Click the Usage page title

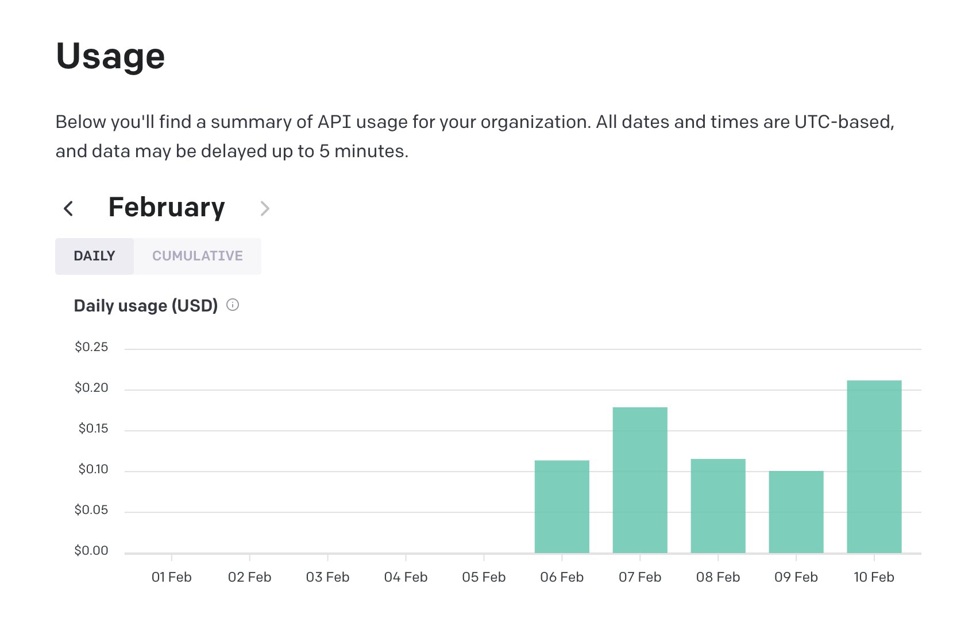(110, 56)
